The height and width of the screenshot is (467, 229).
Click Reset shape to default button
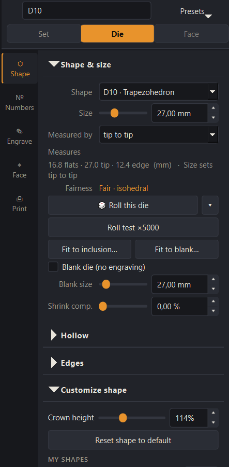click(133, 440)
